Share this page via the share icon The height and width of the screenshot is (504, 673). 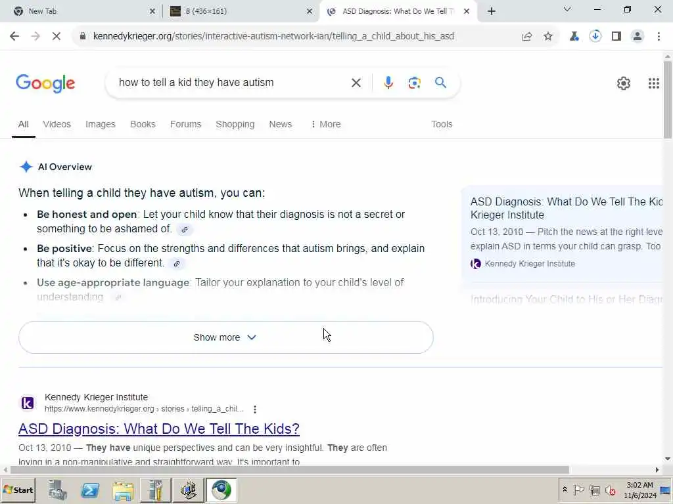pos(527,37)
